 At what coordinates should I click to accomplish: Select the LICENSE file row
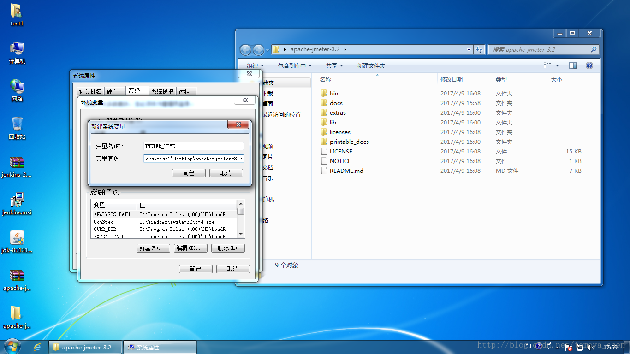[452, 151]
